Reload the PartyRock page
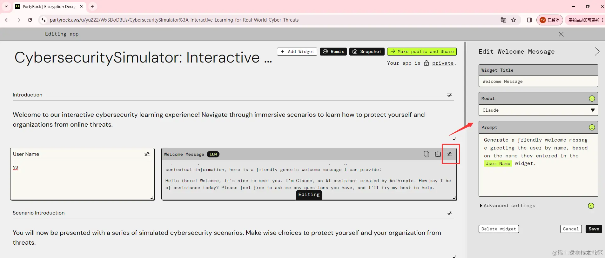 tap(30, 20)
